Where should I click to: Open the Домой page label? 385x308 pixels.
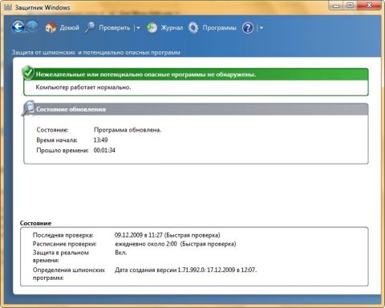69,28
